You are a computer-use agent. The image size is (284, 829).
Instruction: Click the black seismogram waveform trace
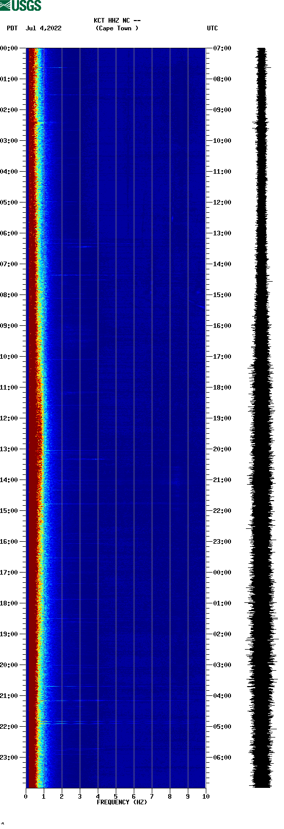click(x=262, y=418)
